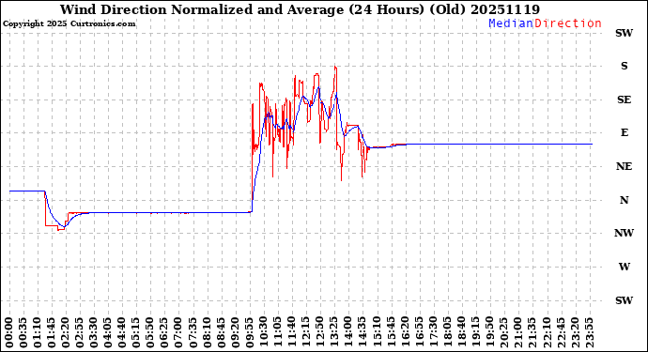Image resolution: width=648 pixels, height=352 pixels.
Task: Click the blue 'Median' legend label
Action: (511, 23)
